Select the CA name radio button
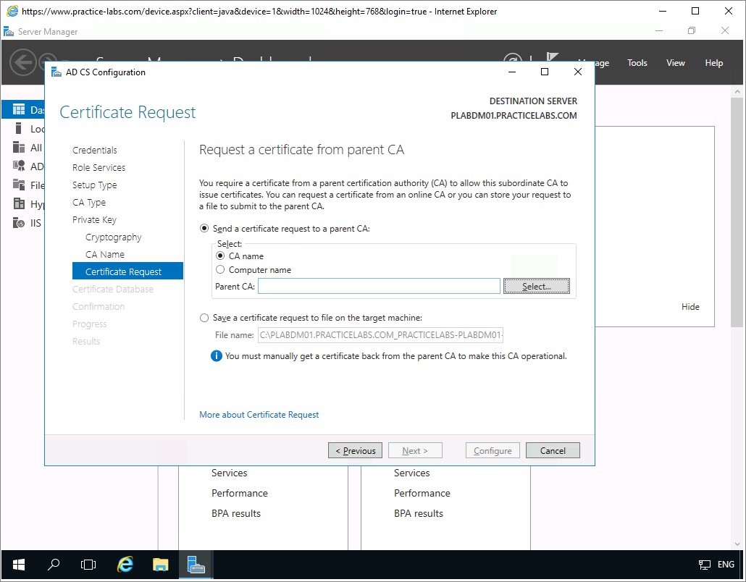The image size is (746, 582). pyautogui.click(x=219, y=256)
